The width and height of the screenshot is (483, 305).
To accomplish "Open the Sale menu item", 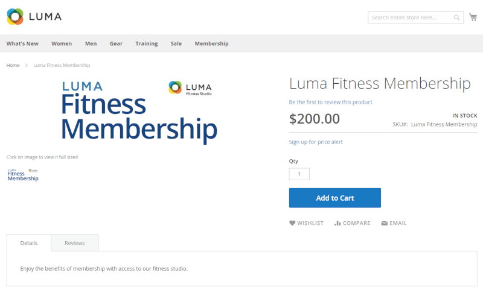I will pyautogui.click(x=176, y=43).
